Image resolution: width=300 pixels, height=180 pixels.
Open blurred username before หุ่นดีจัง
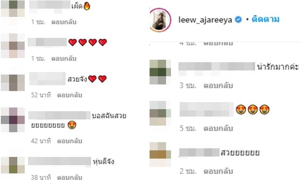tap(59, 161)
